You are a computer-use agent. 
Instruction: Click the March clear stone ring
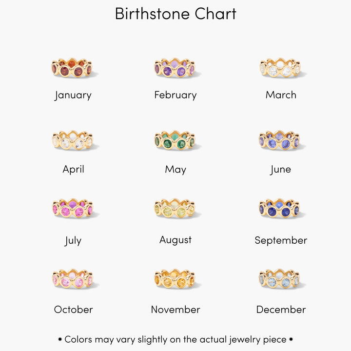click(x=280, y=69)
